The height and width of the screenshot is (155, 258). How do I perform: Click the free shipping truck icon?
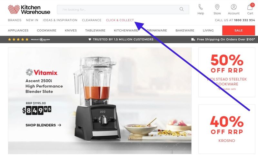193,39
